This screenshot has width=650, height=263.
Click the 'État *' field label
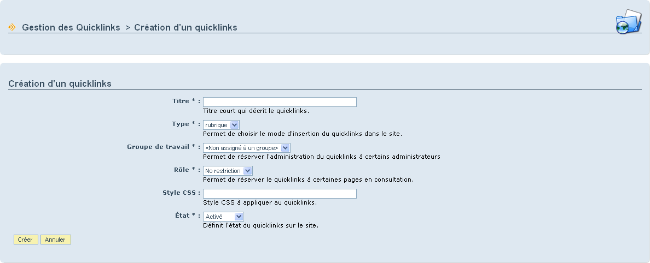tap(188, 216)
